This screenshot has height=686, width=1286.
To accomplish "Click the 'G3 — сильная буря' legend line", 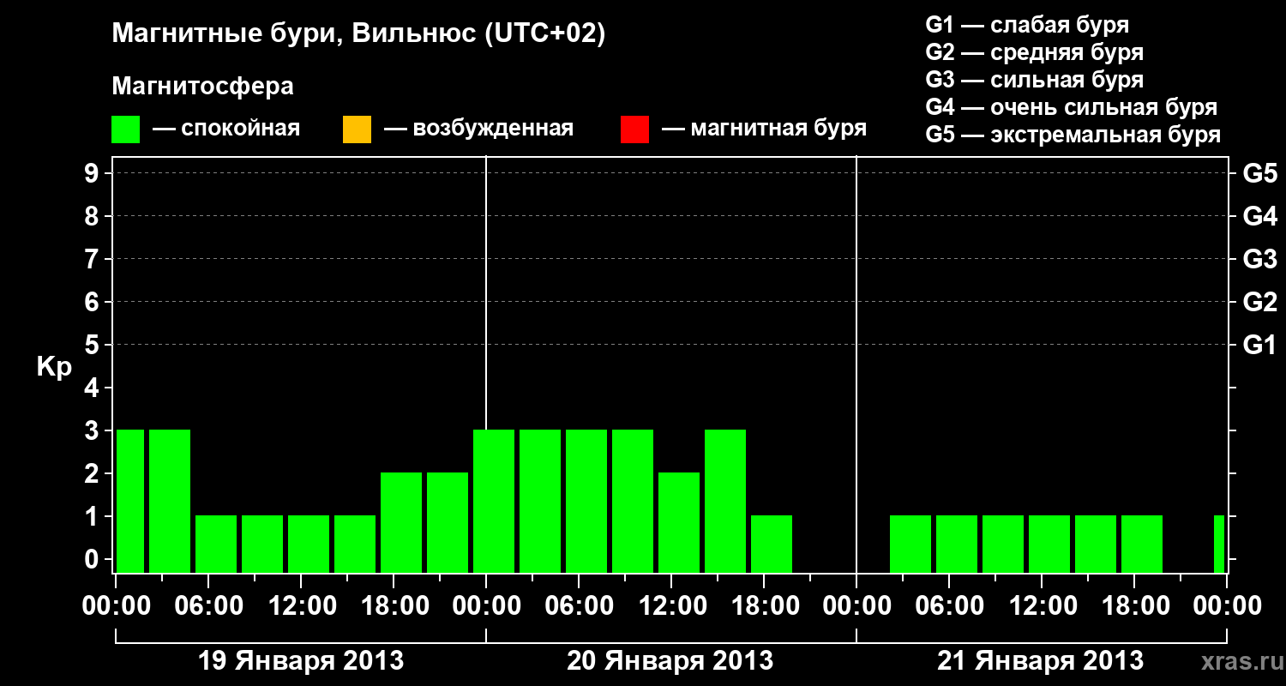I will [1035, 80].
